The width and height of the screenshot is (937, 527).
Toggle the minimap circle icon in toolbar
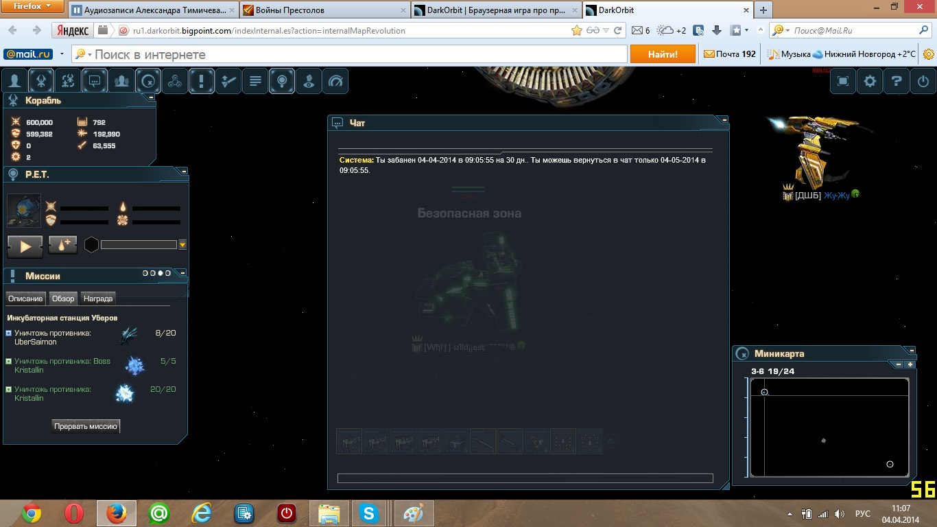coord(148,81)
